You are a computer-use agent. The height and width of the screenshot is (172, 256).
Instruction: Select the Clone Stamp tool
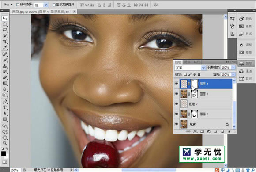pos(5,66)
